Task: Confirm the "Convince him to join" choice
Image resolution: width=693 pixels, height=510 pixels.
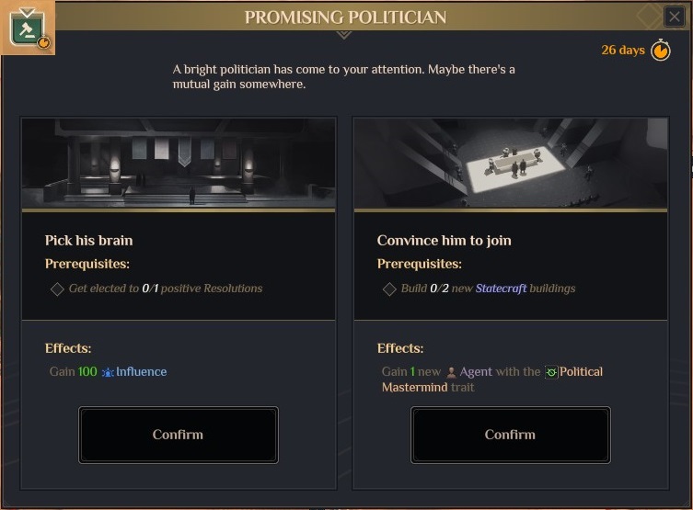Action: click(510, 435)
